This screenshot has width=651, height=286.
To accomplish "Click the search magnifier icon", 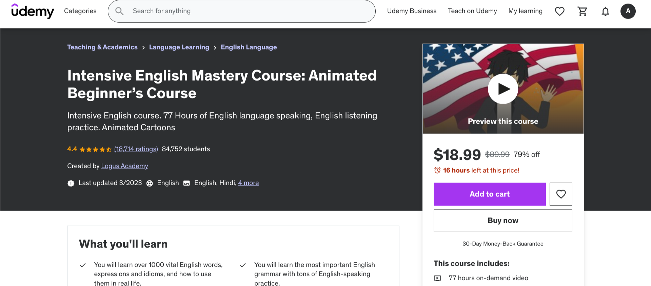I will click(x=119, y=11).
